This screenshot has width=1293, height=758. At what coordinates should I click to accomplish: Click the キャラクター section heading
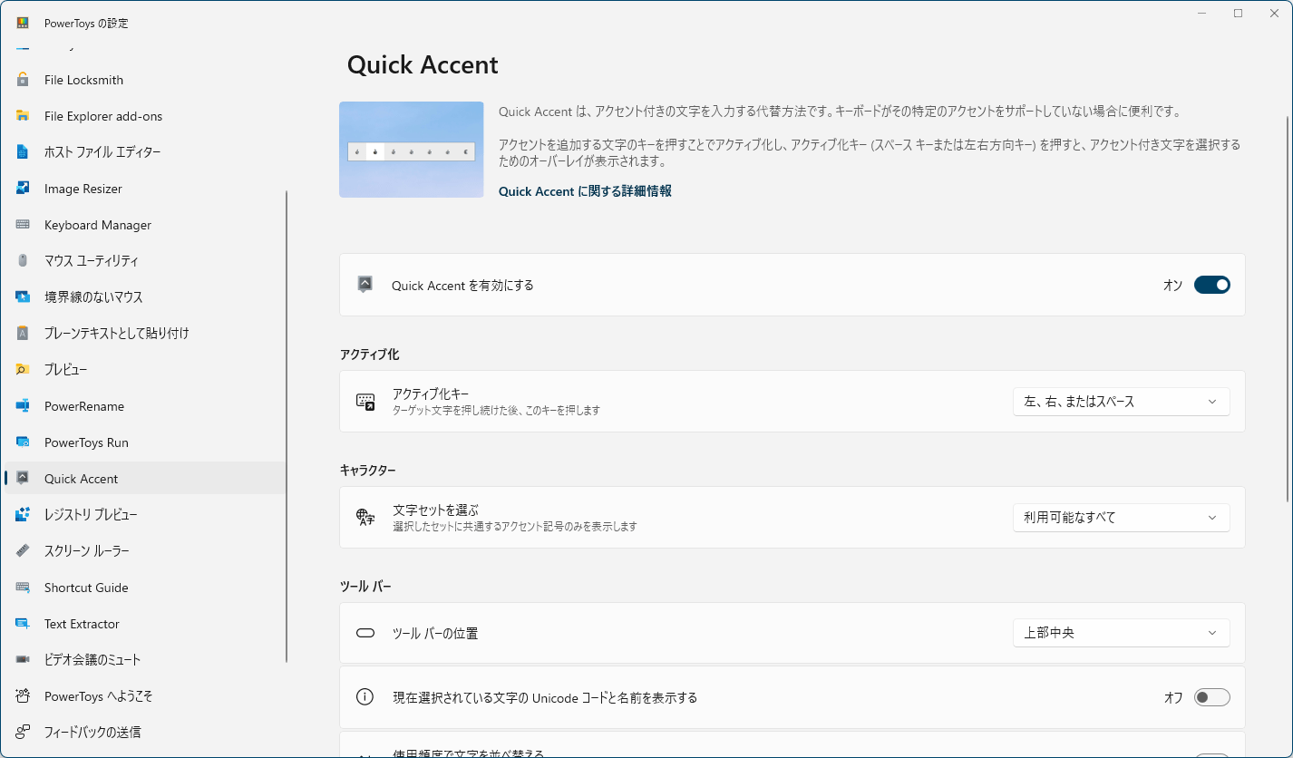click(x=368, y=471)
